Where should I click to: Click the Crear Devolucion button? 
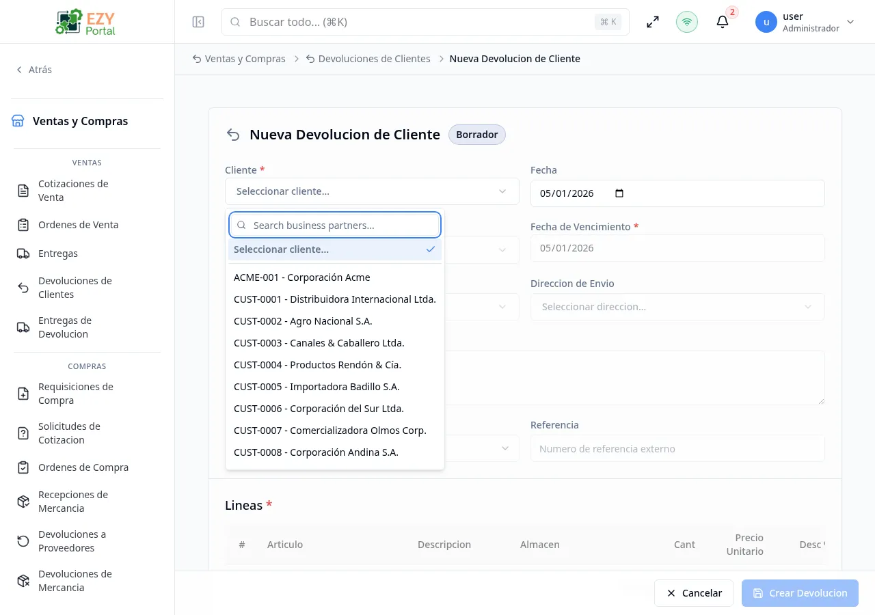pyautogui.click(x=800, y=593)
